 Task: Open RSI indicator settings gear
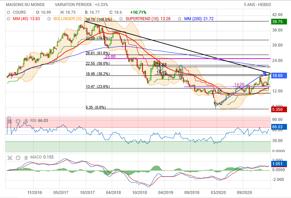click(x=18, y=121)
